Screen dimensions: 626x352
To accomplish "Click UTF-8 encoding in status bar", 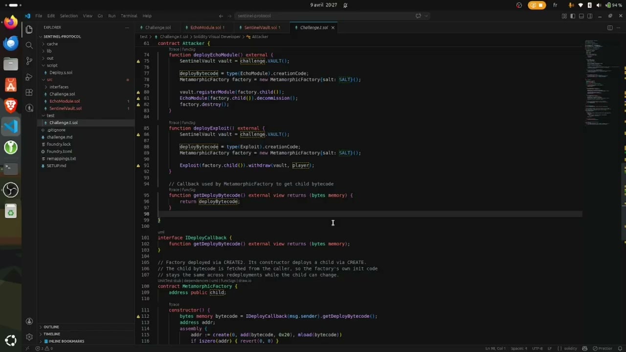I will (x=537, y=349).
